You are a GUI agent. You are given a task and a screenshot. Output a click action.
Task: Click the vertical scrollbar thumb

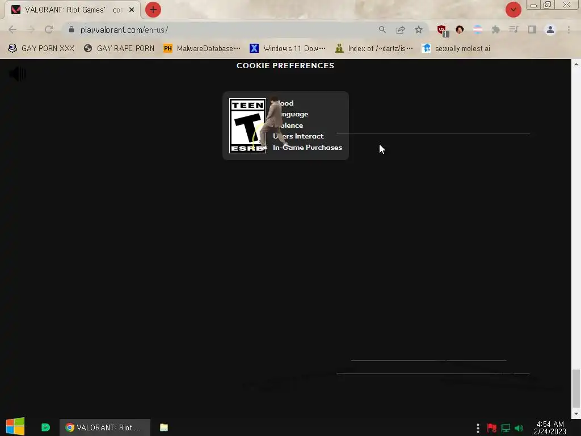point(576,388)
